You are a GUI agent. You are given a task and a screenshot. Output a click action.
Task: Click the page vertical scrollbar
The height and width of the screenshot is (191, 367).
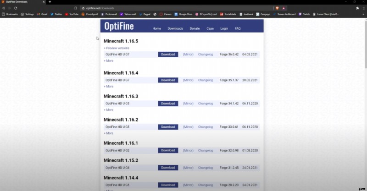365,46
